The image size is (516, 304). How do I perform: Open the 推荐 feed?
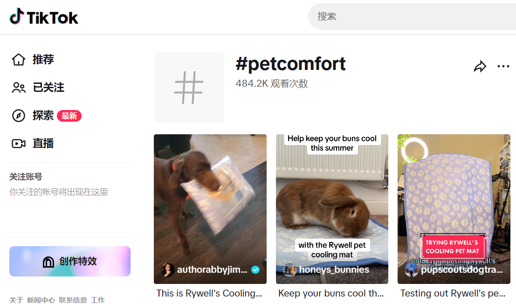(x=43, y=60)
